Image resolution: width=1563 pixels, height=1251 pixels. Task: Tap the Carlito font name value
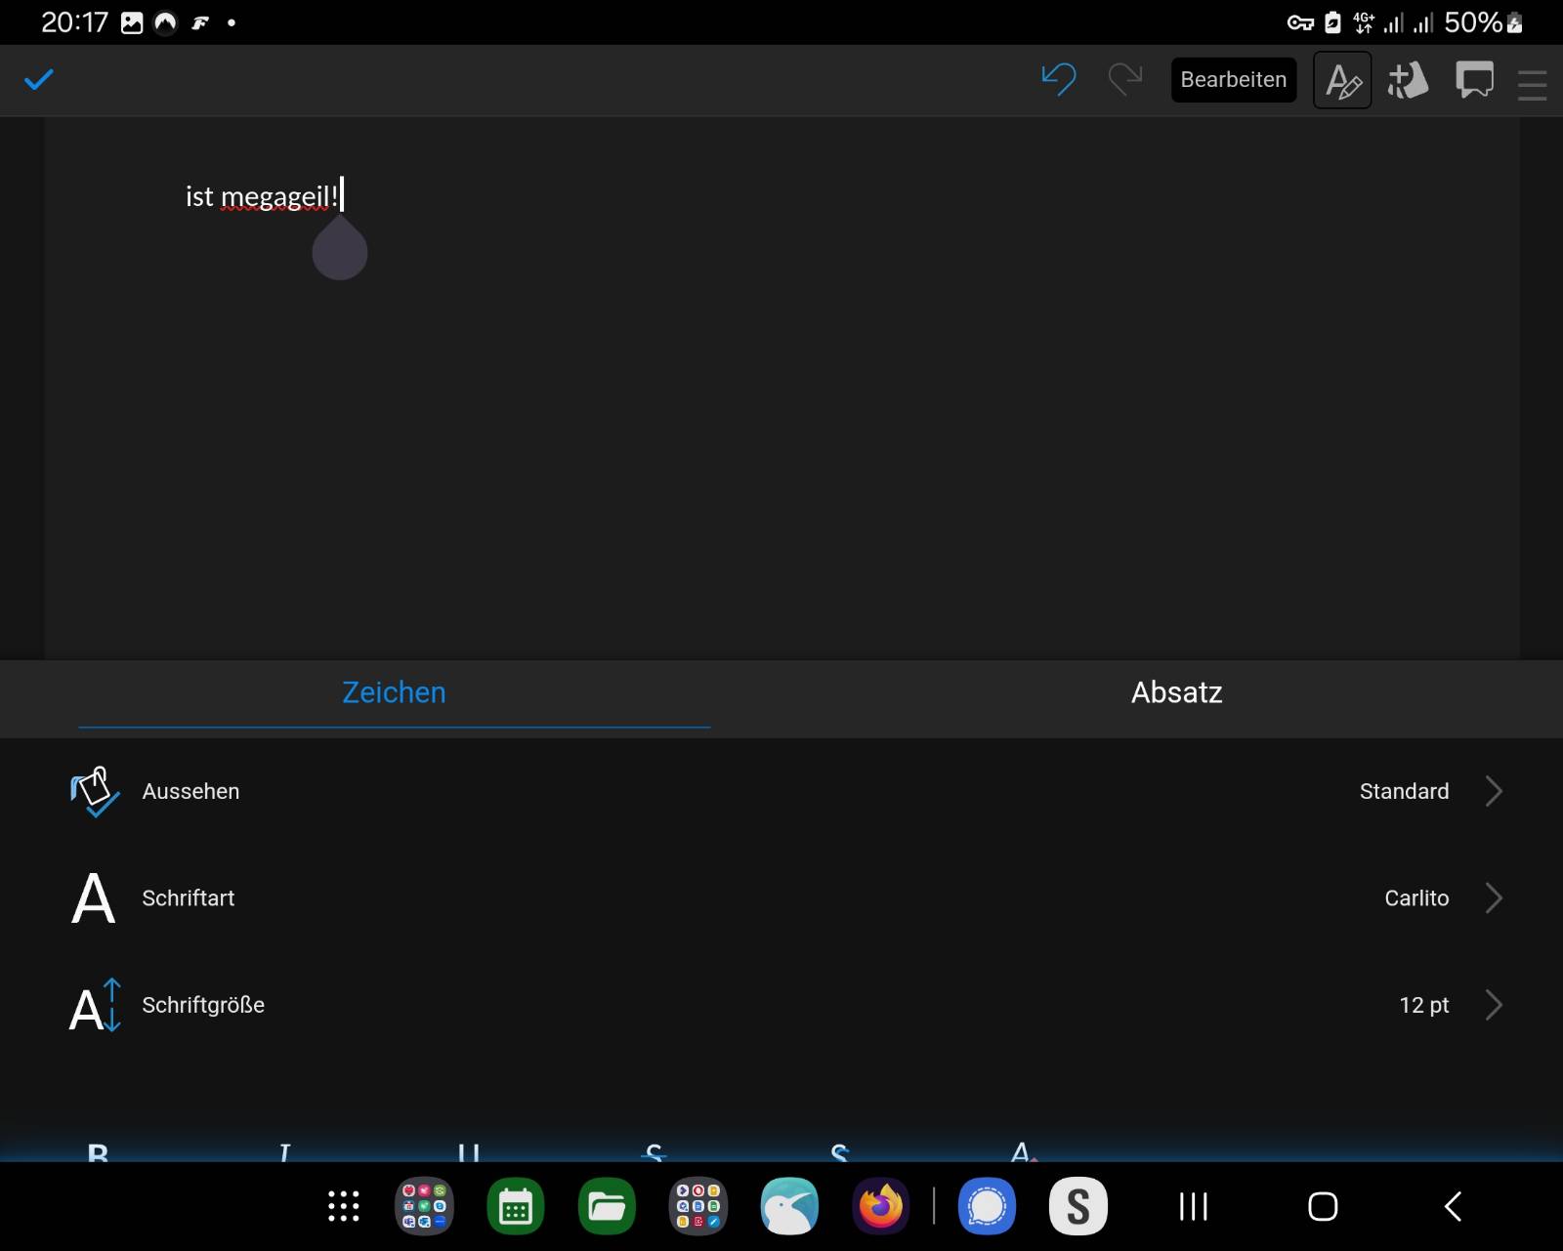pos(1415,897)
